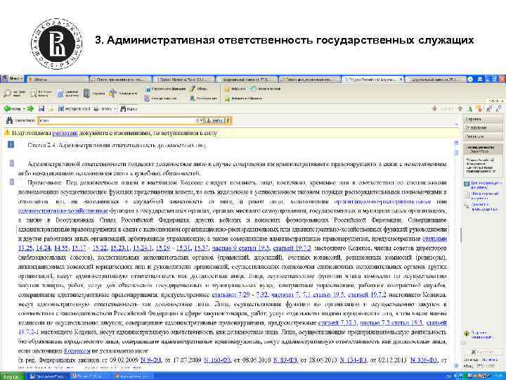Click the yellow next-match button beside Find
The width and height of the screenshot is (506, 380).
coord(228,120)
